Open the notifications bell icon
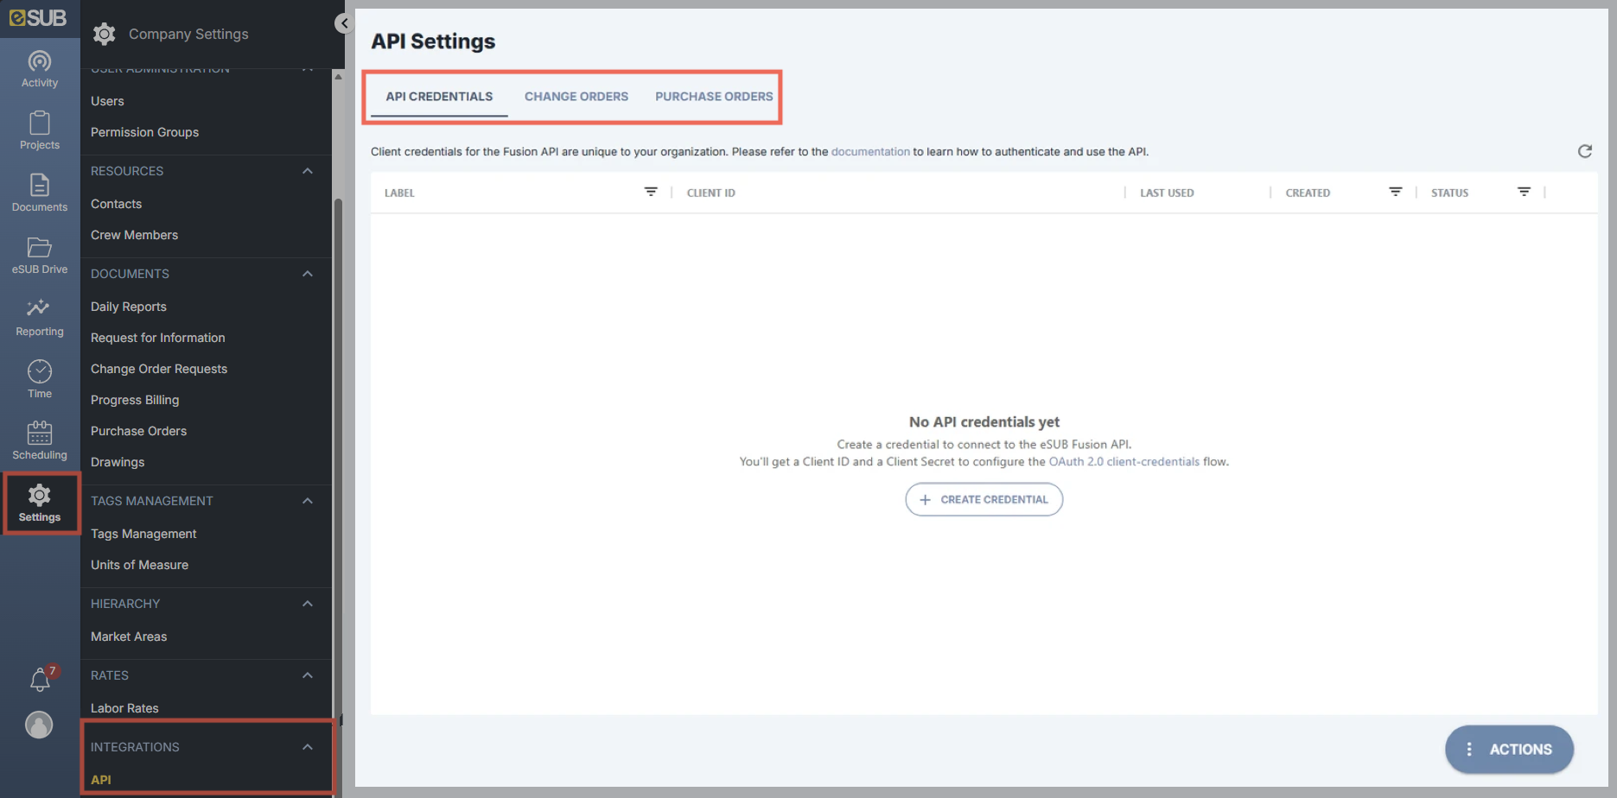The width and height of the screenshot is (1617, 798). tap(40, 680)
